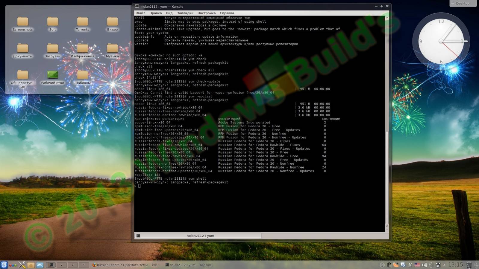The image size is (479, 269).
Task: Open the Загрузки folder
Action: click(52, 51)
